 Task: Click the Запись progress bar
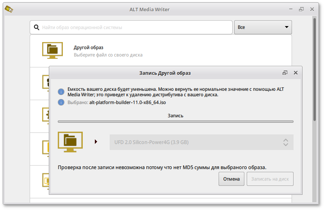click(175, 122)
